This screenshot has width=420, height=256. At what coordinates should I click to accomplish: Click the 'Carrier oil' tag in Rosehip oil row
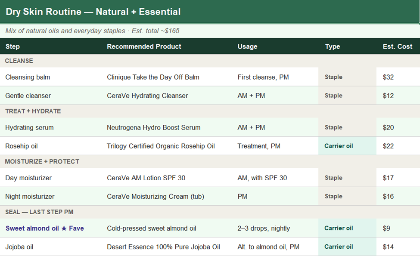[x=339, y=146]
